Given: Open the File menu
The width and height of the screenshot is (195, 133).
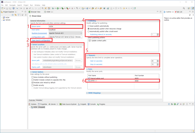Looking at the screenshot, I should (x=2, y=5).
